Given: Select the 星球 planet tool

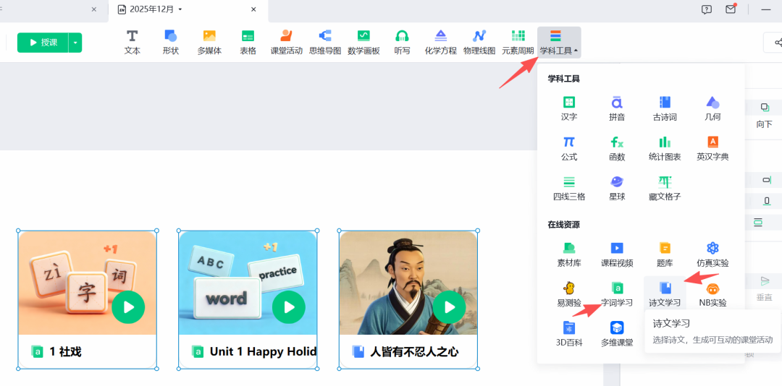Looking at the screenshot, I should [617, 188].
